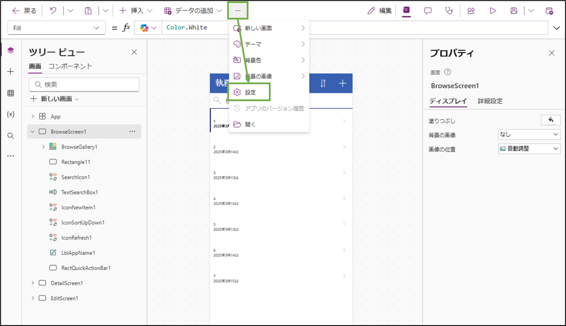Open 画像の位置 dropdown showing 自動調整

coord(529,148)
